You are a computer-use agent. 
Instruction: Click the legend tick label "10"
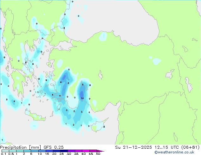pyautogui.click(x=40, y=154)
